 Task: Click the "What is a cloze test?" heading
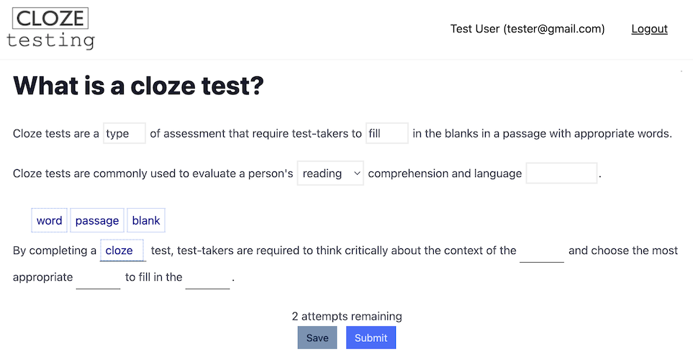(138, 86)
